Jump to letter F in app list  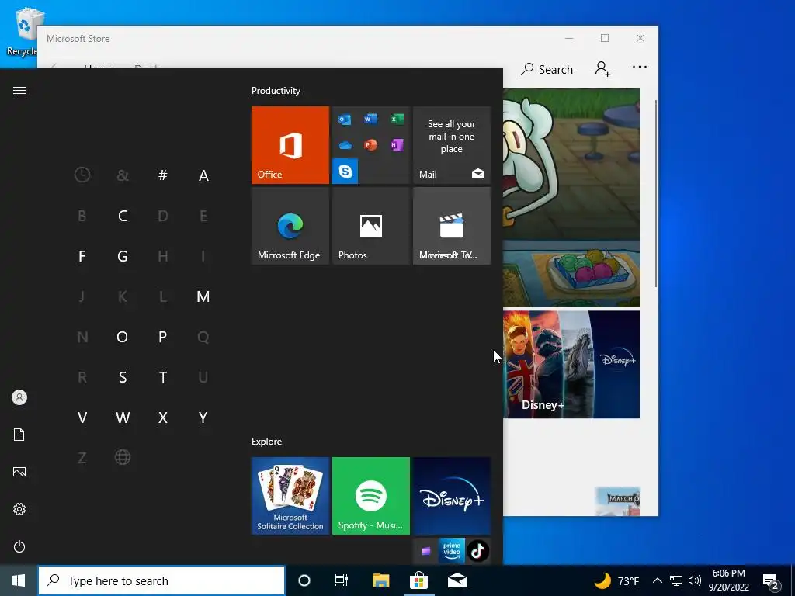pyautogui.click(x=82, y=256)
